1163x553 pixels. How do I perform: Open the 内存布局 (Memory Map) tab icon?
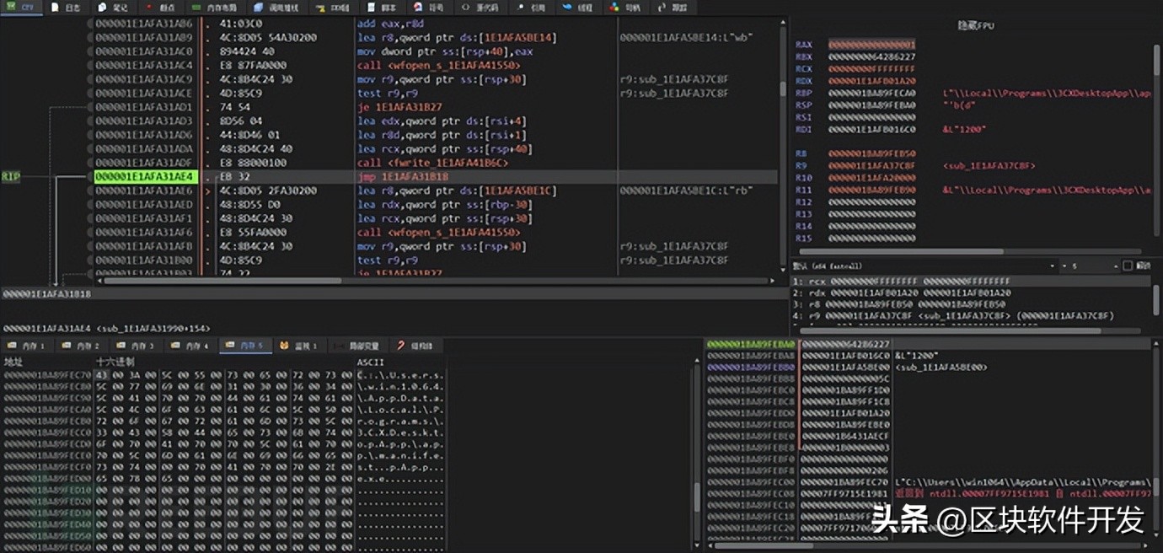click(x=197, y=7)
